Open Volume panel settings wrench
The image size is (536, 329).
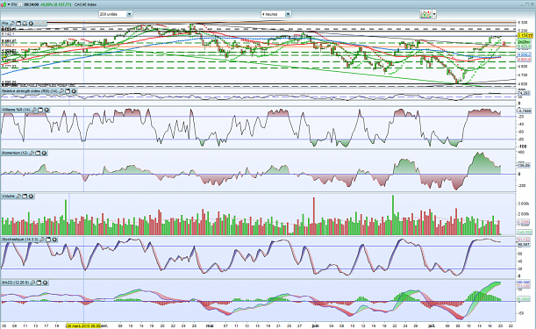pyautogui.click(x=18, y=197)
